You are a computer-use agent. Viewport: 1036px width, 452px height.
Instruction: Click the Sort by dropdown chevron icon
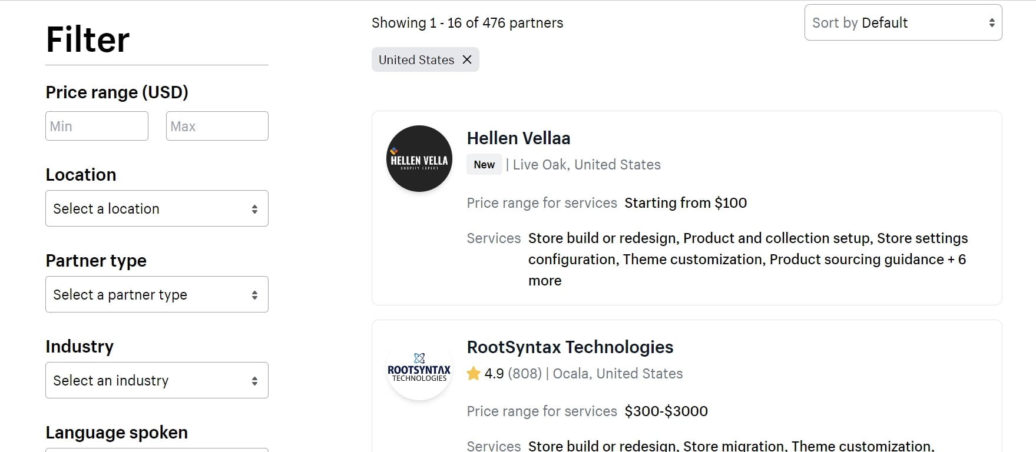(991, 22)
